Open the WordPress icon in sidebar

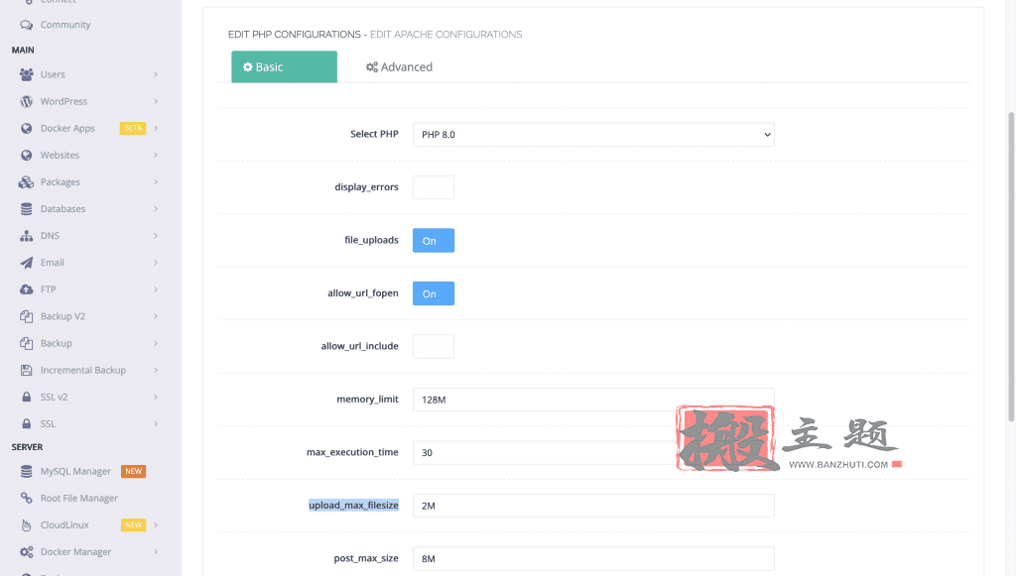(26, 101)
